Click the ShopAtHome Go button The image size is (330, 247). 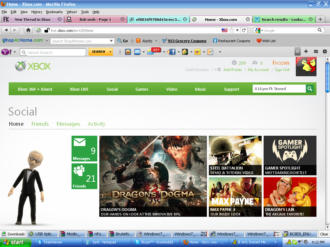point(122,41)
